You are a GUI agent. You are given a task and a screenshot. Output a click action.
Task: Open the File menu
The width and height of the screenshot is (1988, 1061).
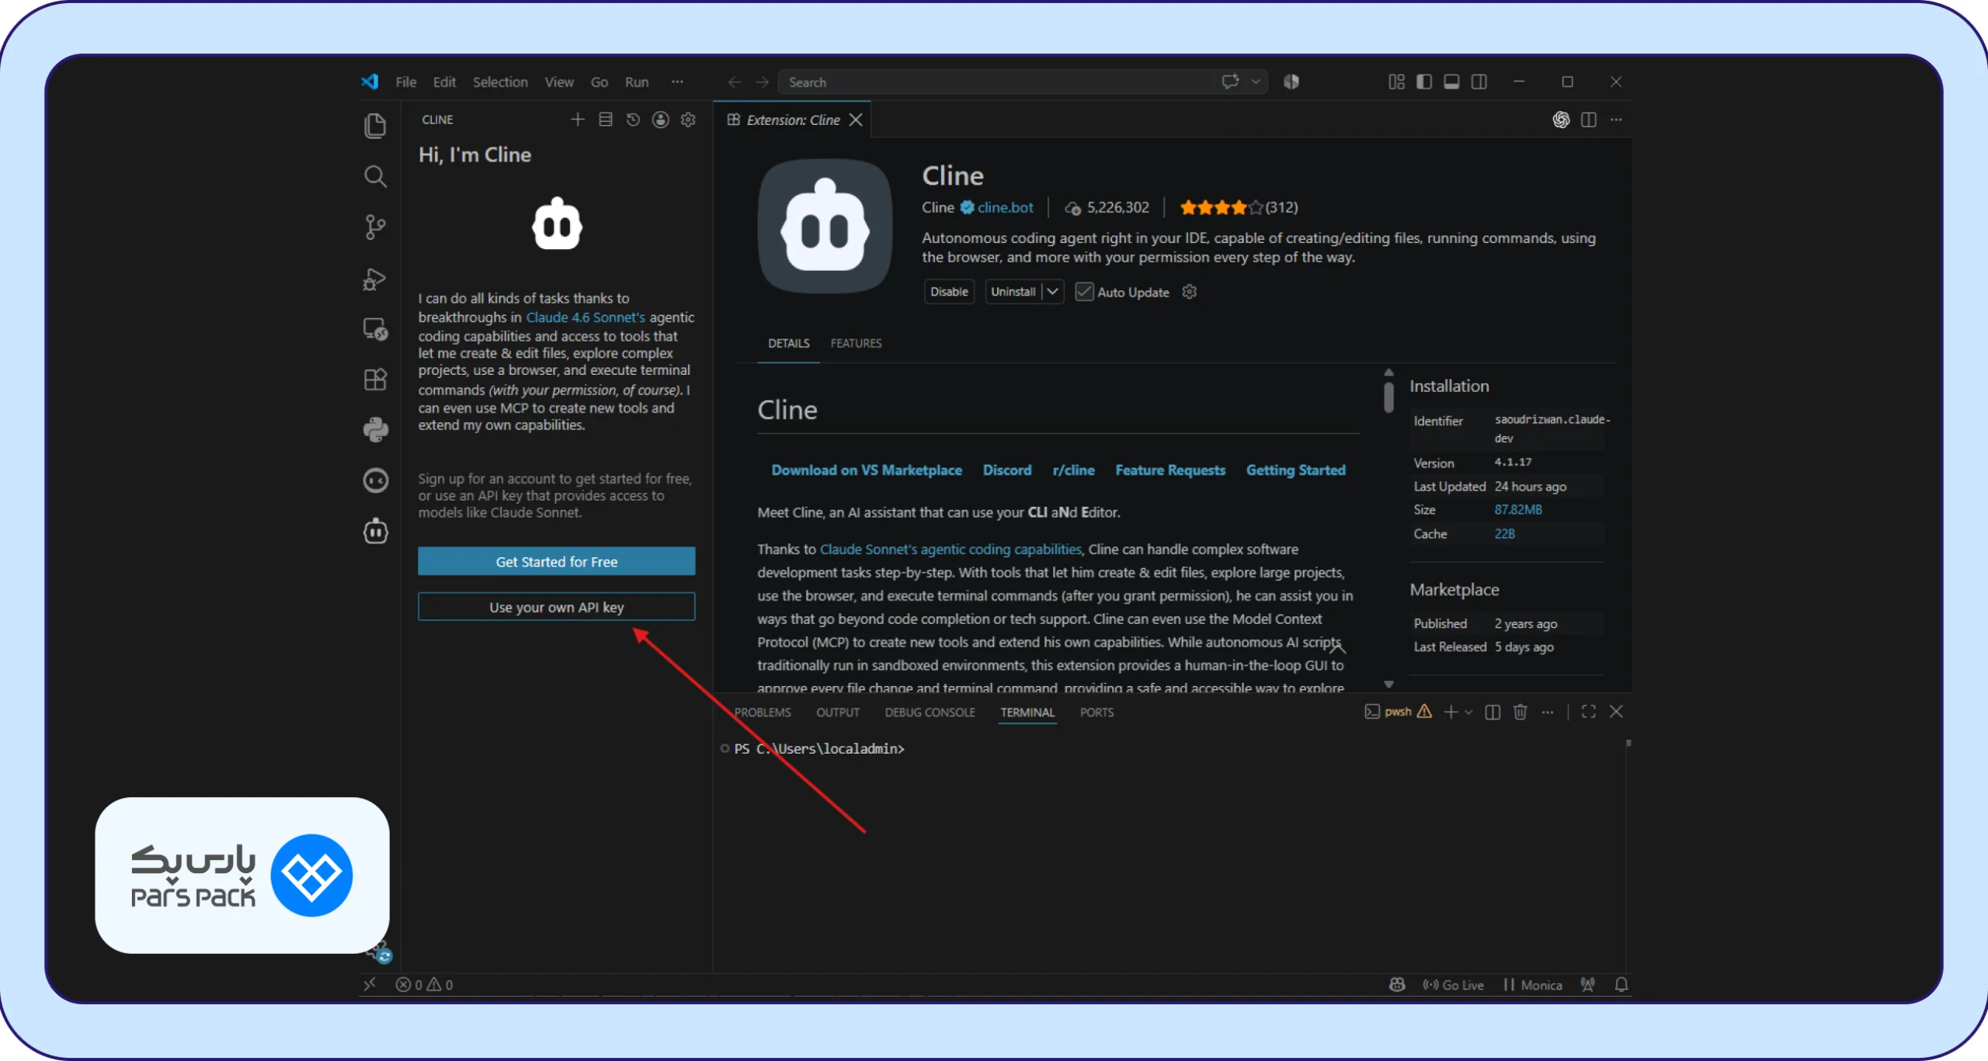(405, 82)
